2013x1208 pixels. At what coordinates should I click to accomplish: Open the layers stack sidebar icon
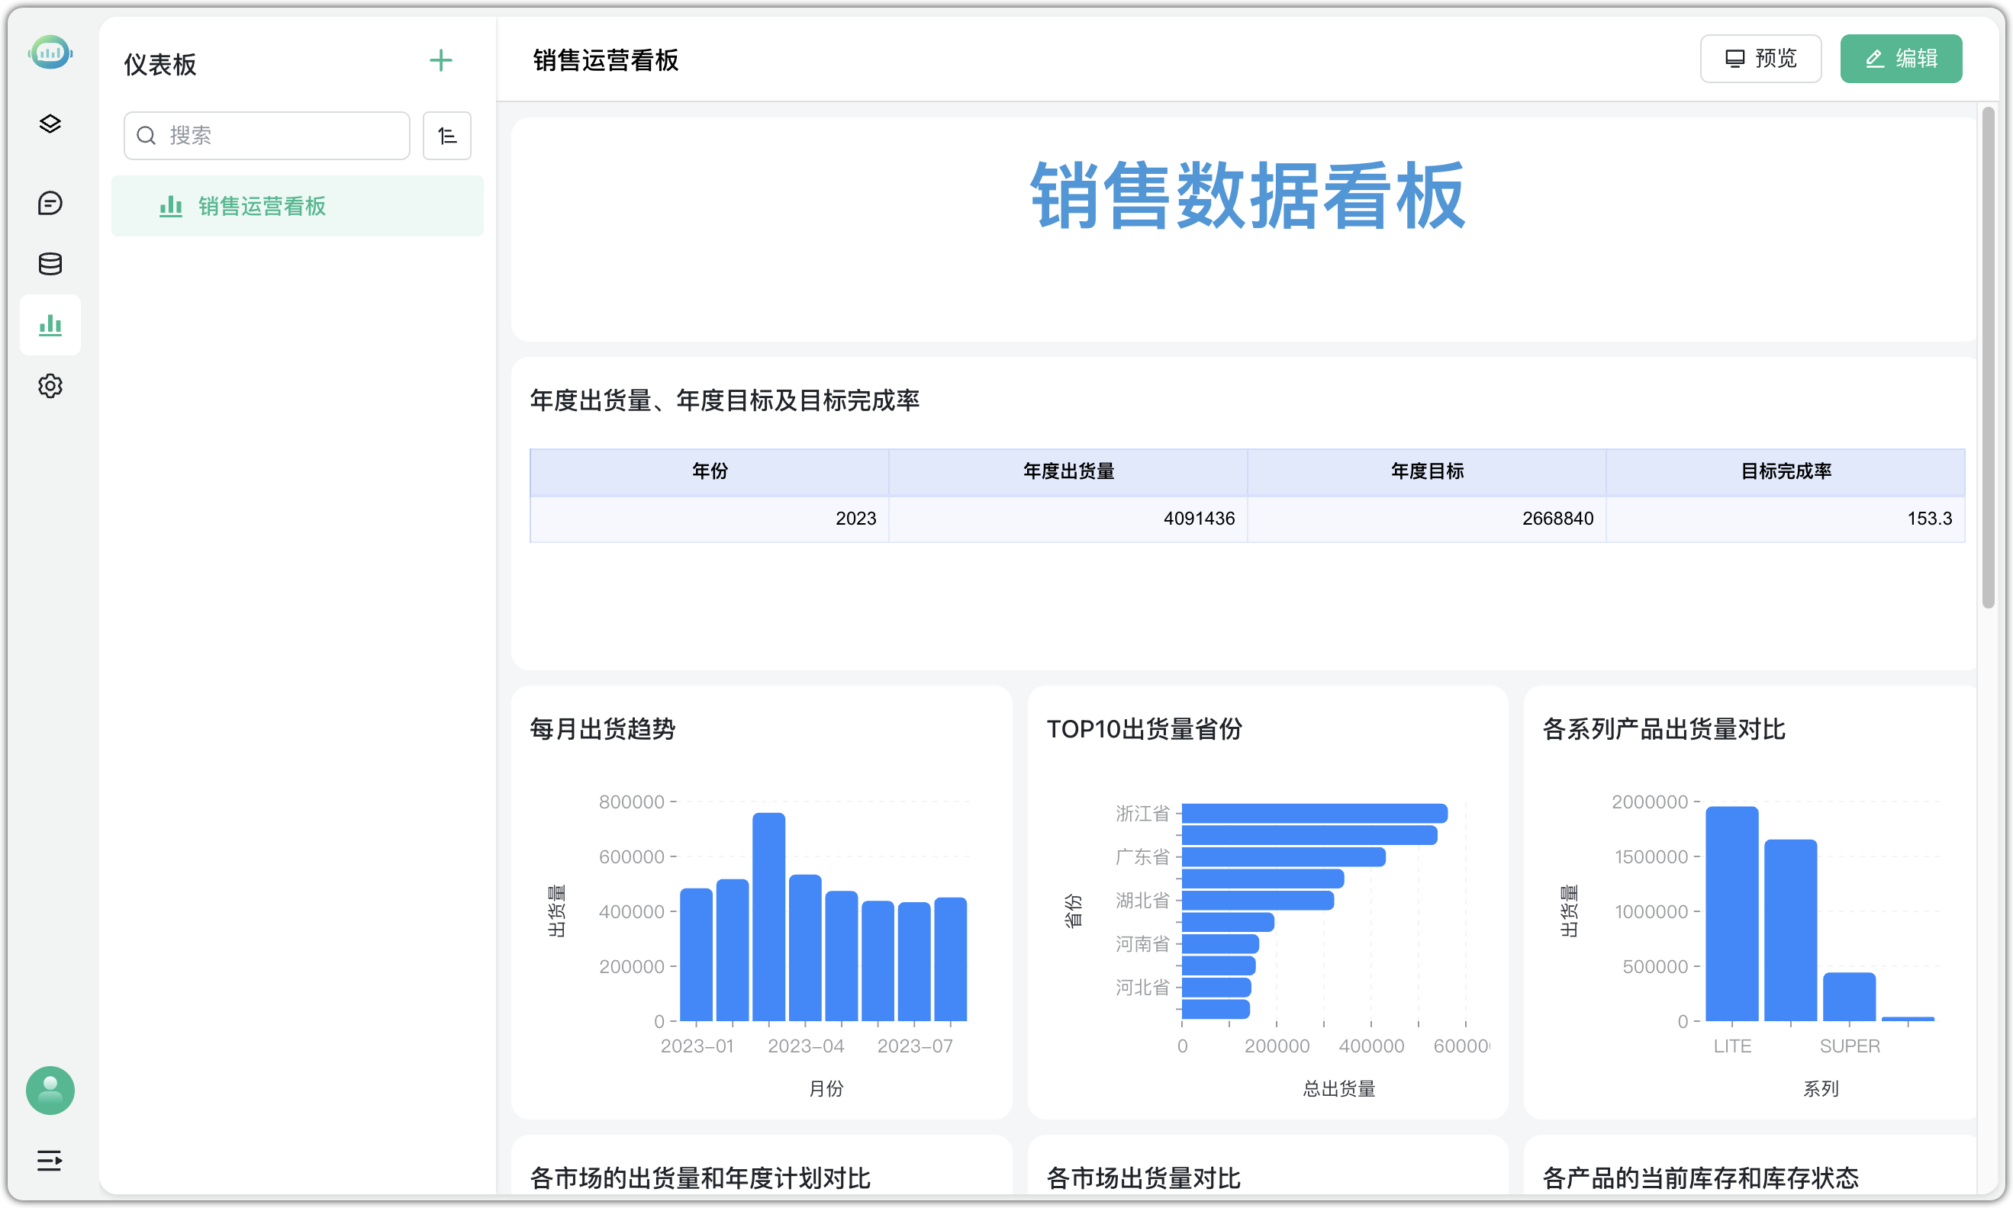[x=50, y=124]
